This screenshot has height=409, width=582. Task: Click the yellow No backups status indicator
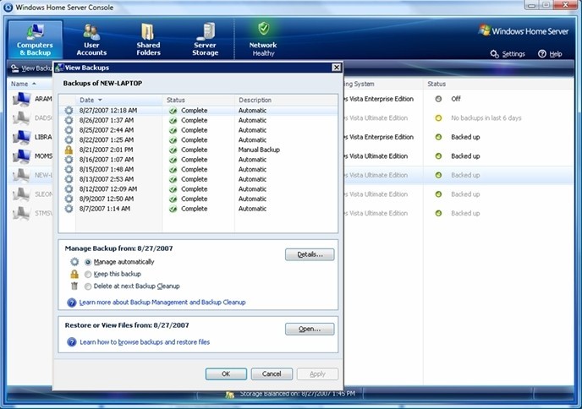[x=438, y=118]
